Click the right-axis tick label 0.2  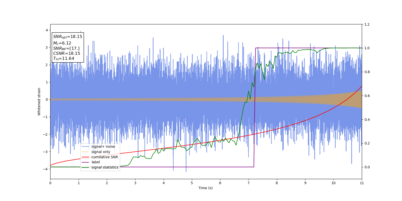coord(367,143)
